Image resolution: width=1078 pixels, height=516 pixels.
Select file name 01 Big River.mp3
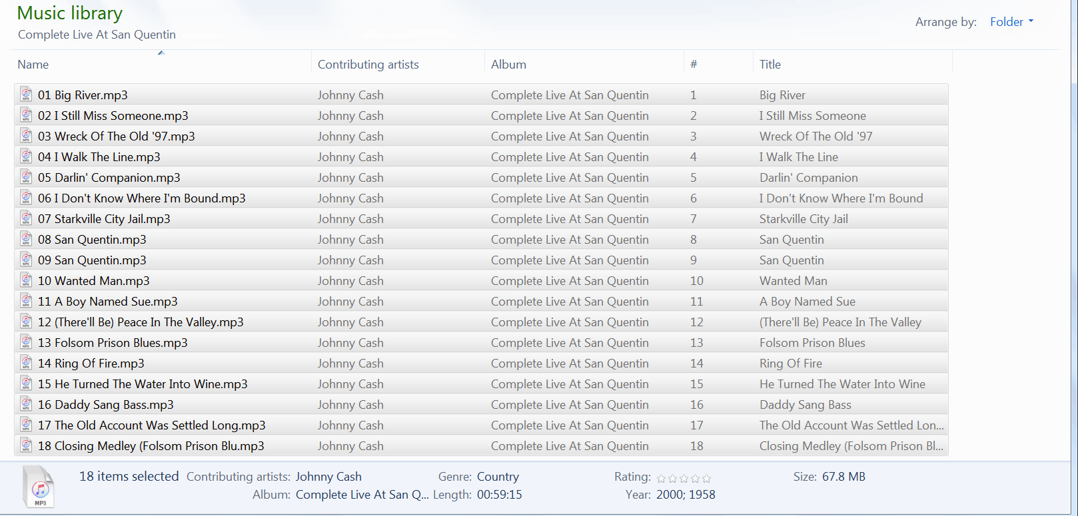coord(83,95)
